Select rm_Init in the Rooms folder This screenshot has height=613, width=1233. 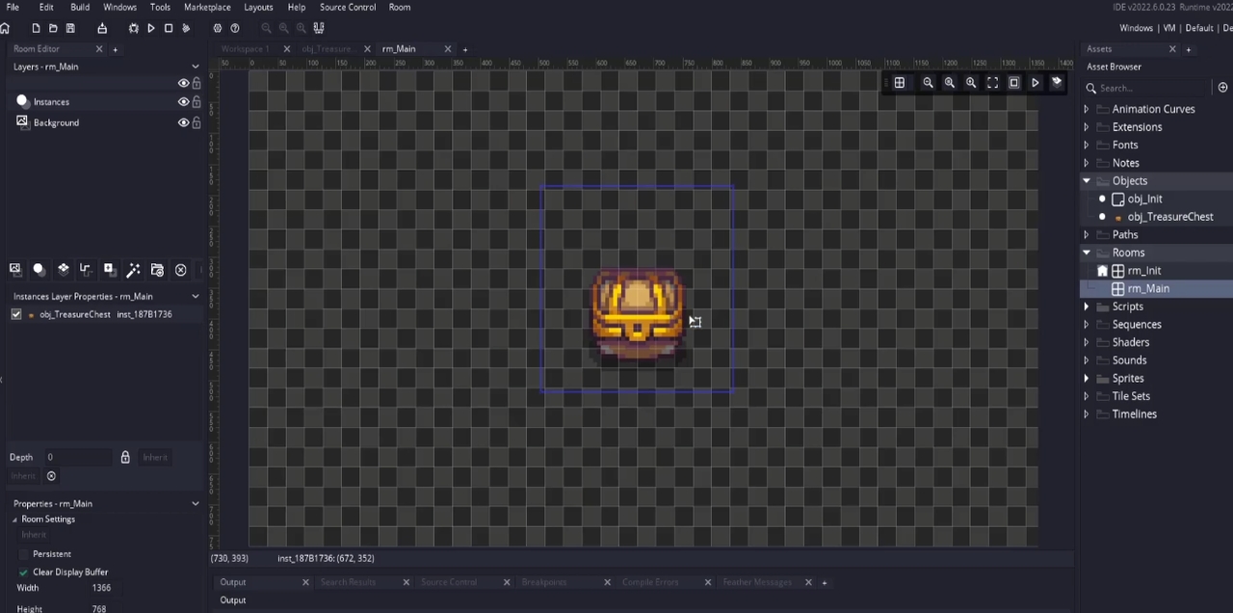(1144, 271)
